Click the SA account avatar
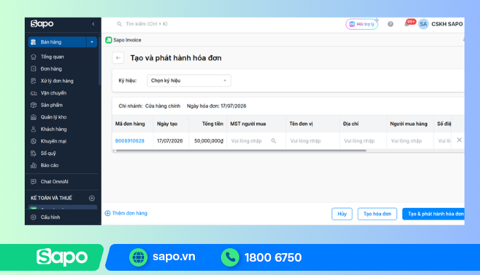The height and width of the screenshot is (275, 480). pyautogui.click(x=424, y=24)
